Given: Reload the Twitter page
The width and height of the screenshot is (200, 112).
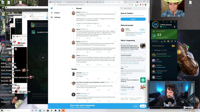Looking at the screenshot, I should click(x=55, y=5).
